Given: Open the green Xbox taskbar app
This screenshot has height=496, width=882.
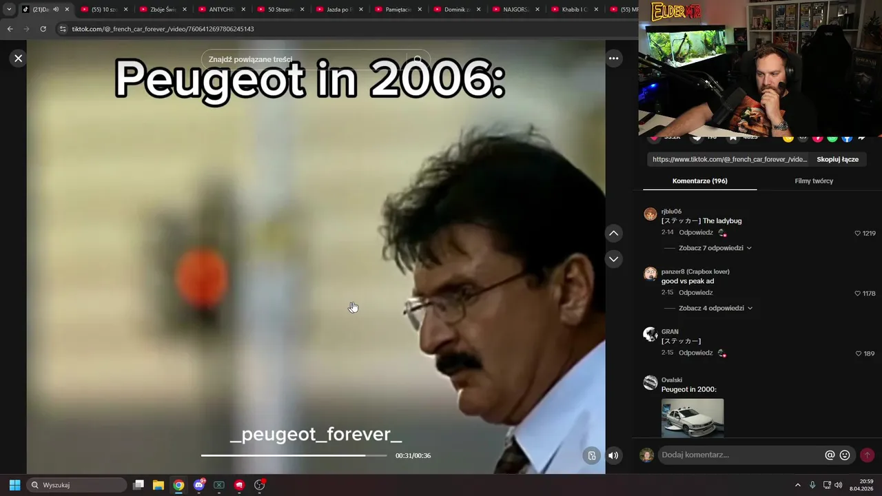Looking at the screenshot, I should click(219, 485).
